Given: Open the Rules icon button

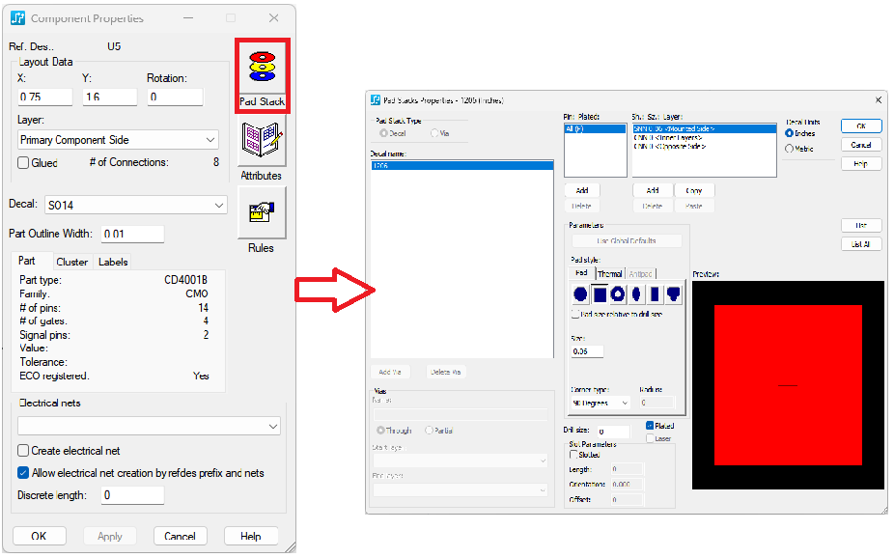Looking at the screenshot, I should pos(262,212).
